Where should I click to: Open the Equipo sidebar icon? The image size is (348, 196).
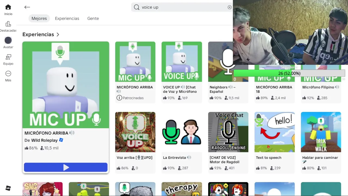coord(8,57)
